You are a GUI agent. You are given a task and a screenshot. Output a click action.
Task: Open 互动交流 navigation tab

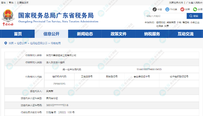[186, 34]
